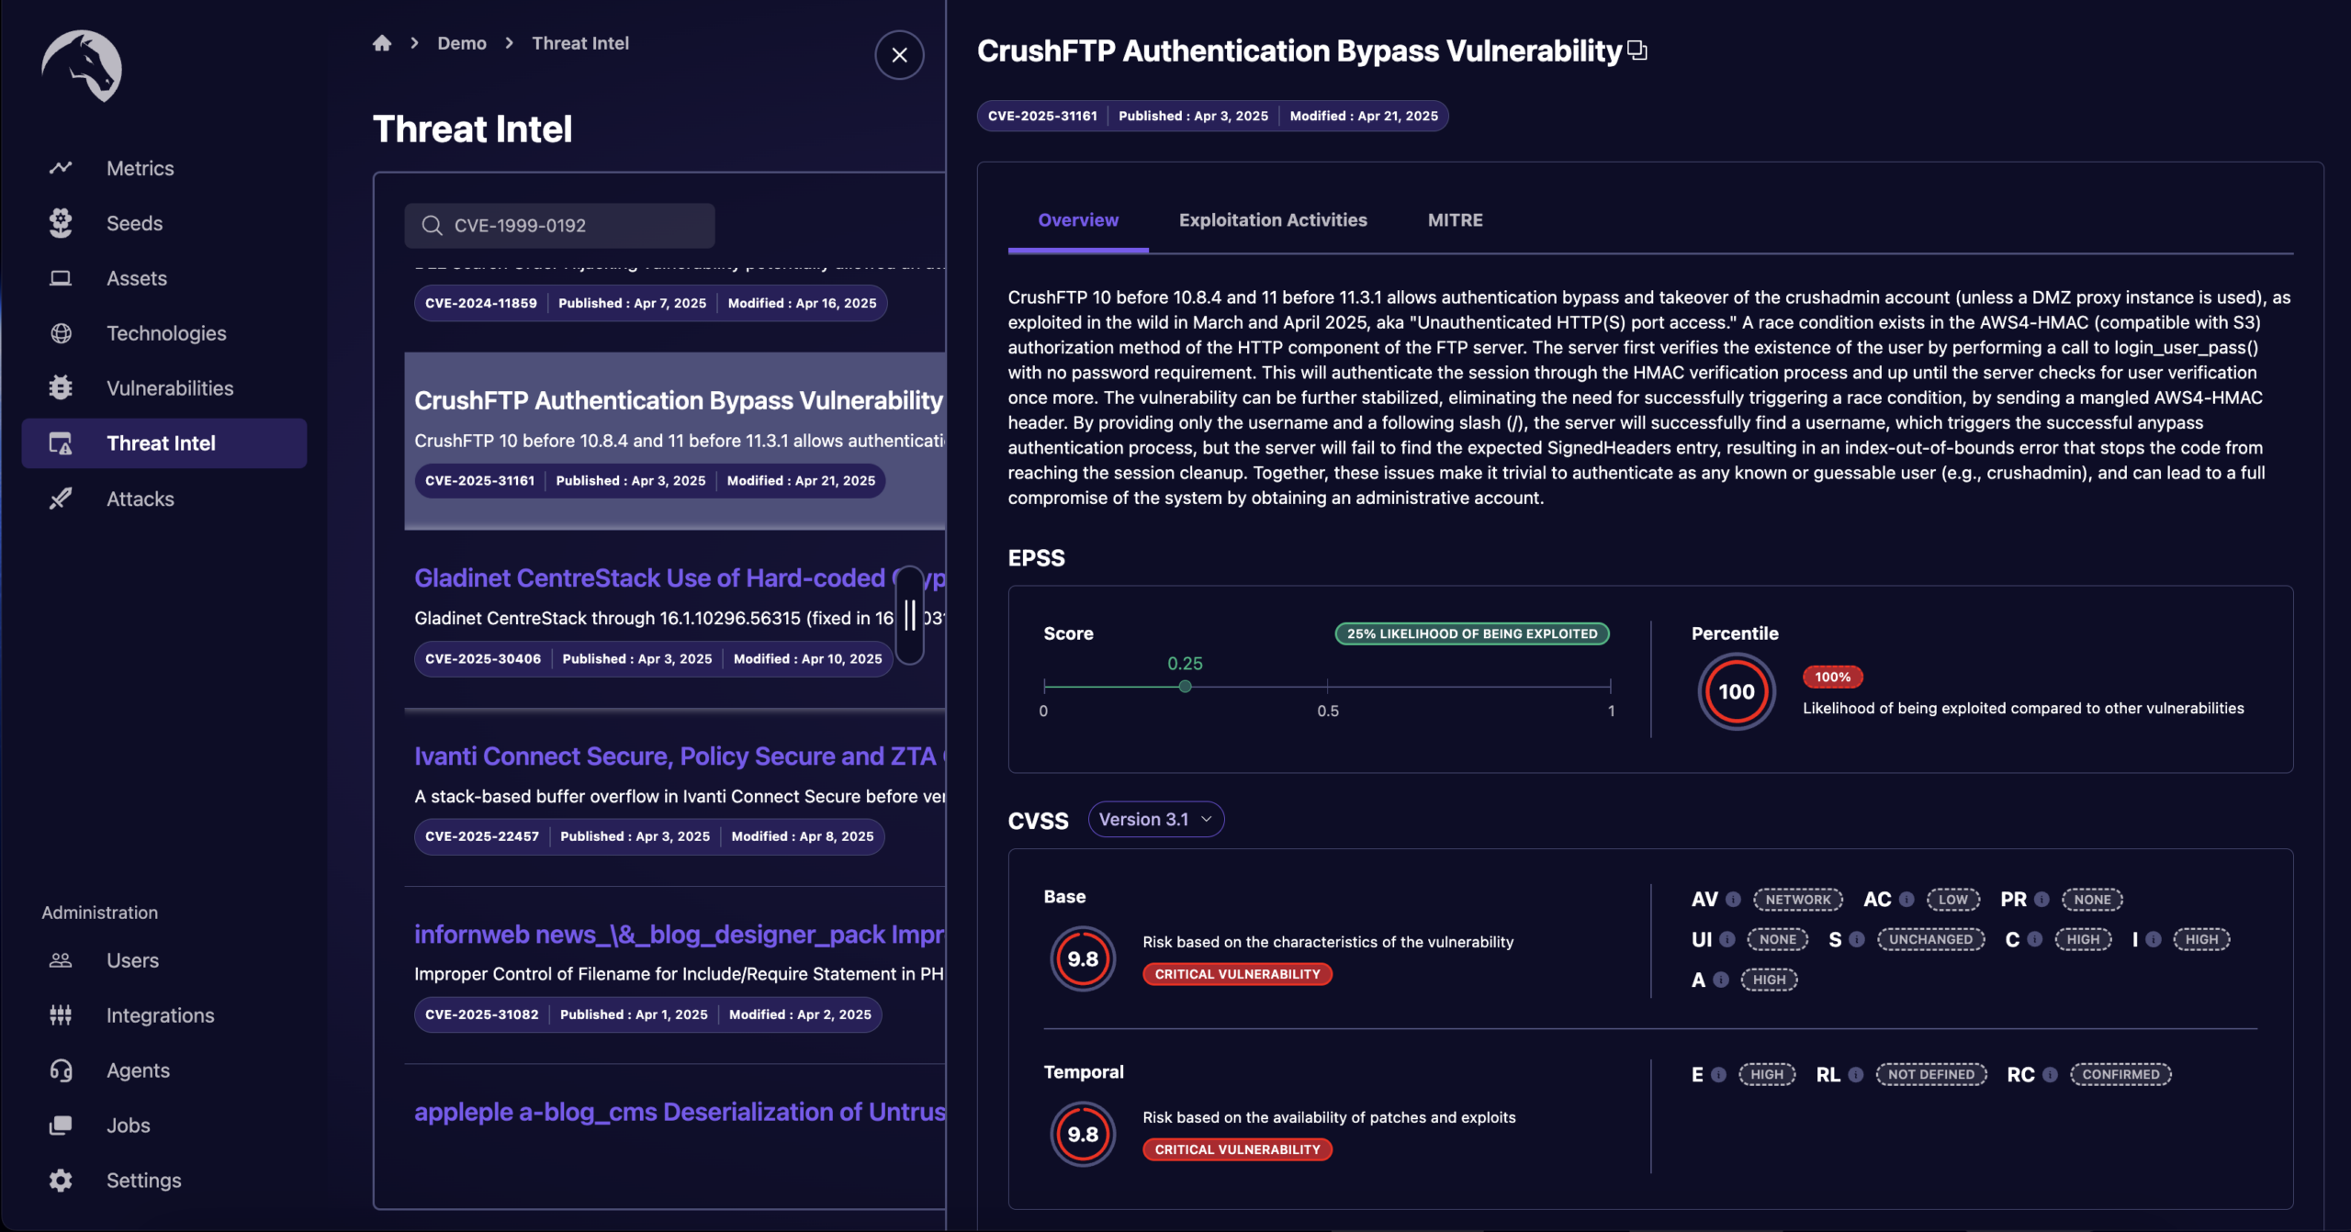Click the EPSS score slider handle

[1185, 687]
